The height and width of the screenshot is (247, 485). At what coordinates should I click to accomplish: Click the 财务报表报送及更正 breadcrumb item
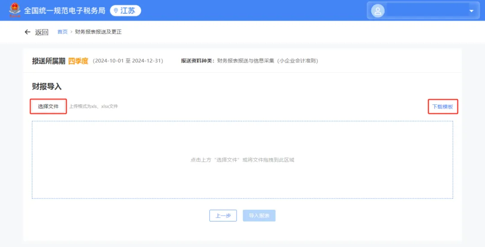98,32
